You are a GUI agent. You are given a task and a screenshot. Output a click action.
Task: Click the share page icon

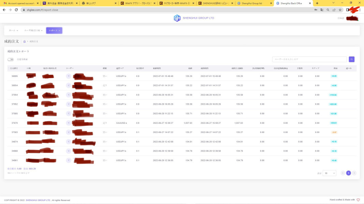click(x=334, y=10)
